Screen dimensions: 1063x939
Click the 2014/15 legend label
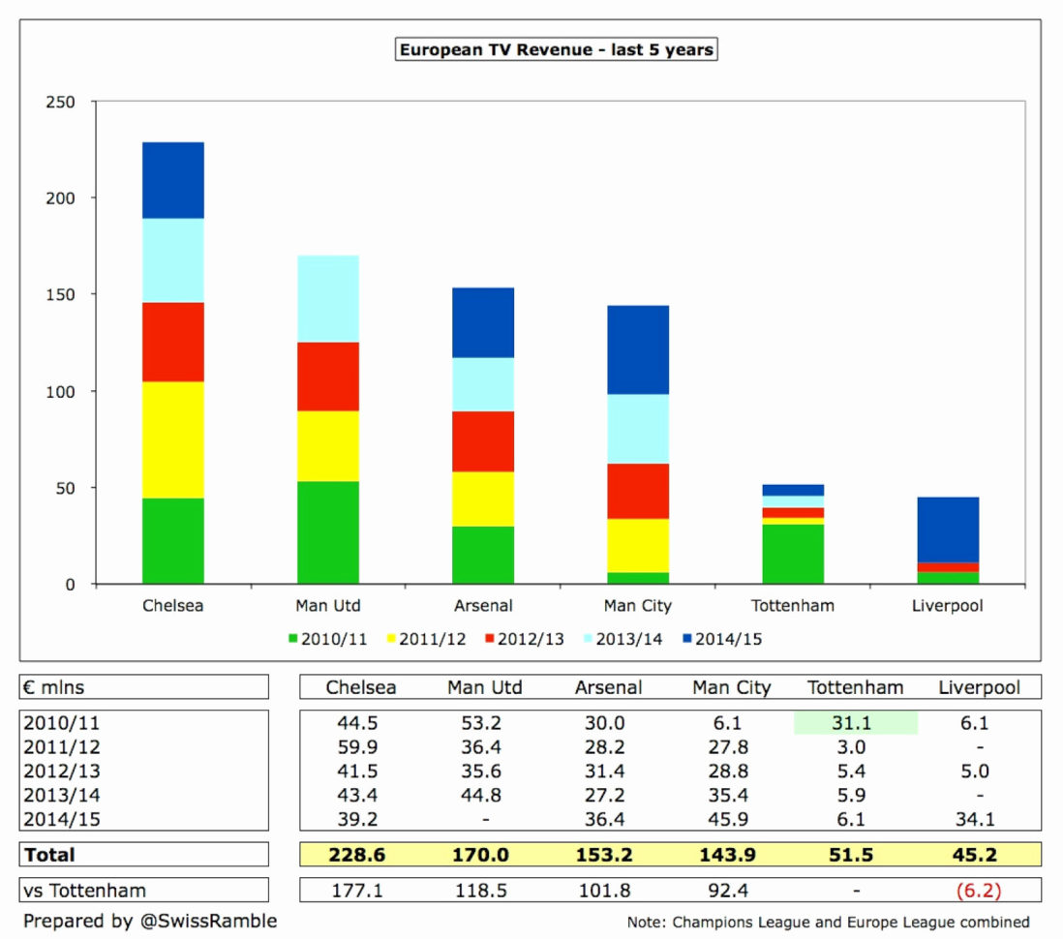tap(729, 639)
